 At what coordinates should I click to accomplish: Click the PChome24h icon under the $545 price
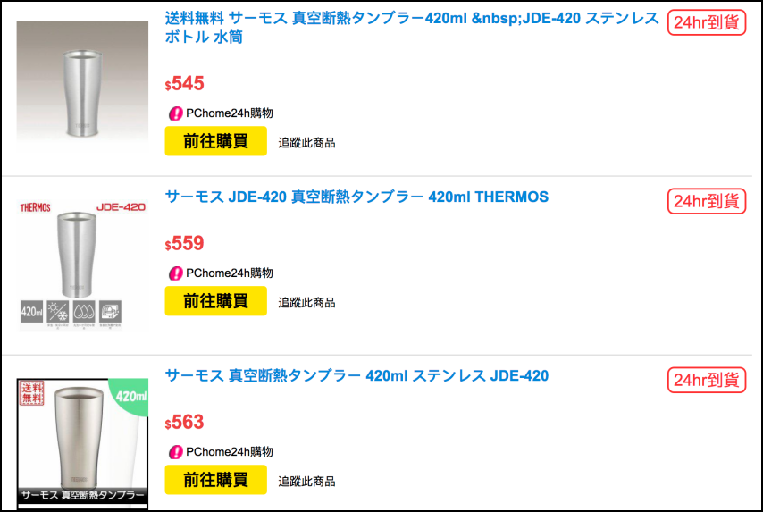(x=176, y=113)
